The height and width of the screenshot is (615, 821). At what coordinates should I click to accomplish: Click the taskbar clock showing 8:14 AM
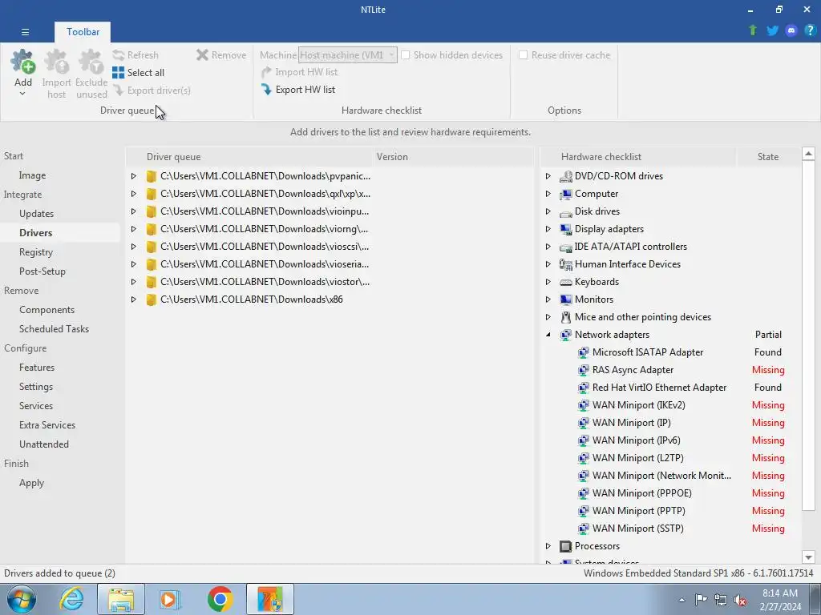pos(781,599)
